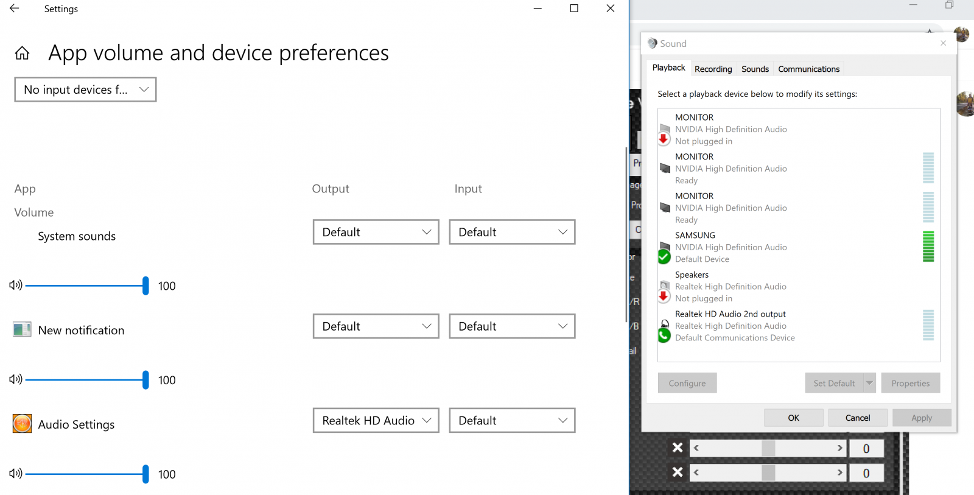Open the No input devices dropdown
Viewport: 974px width, 495px height.
pyautogui.click(x=85, y=90)
